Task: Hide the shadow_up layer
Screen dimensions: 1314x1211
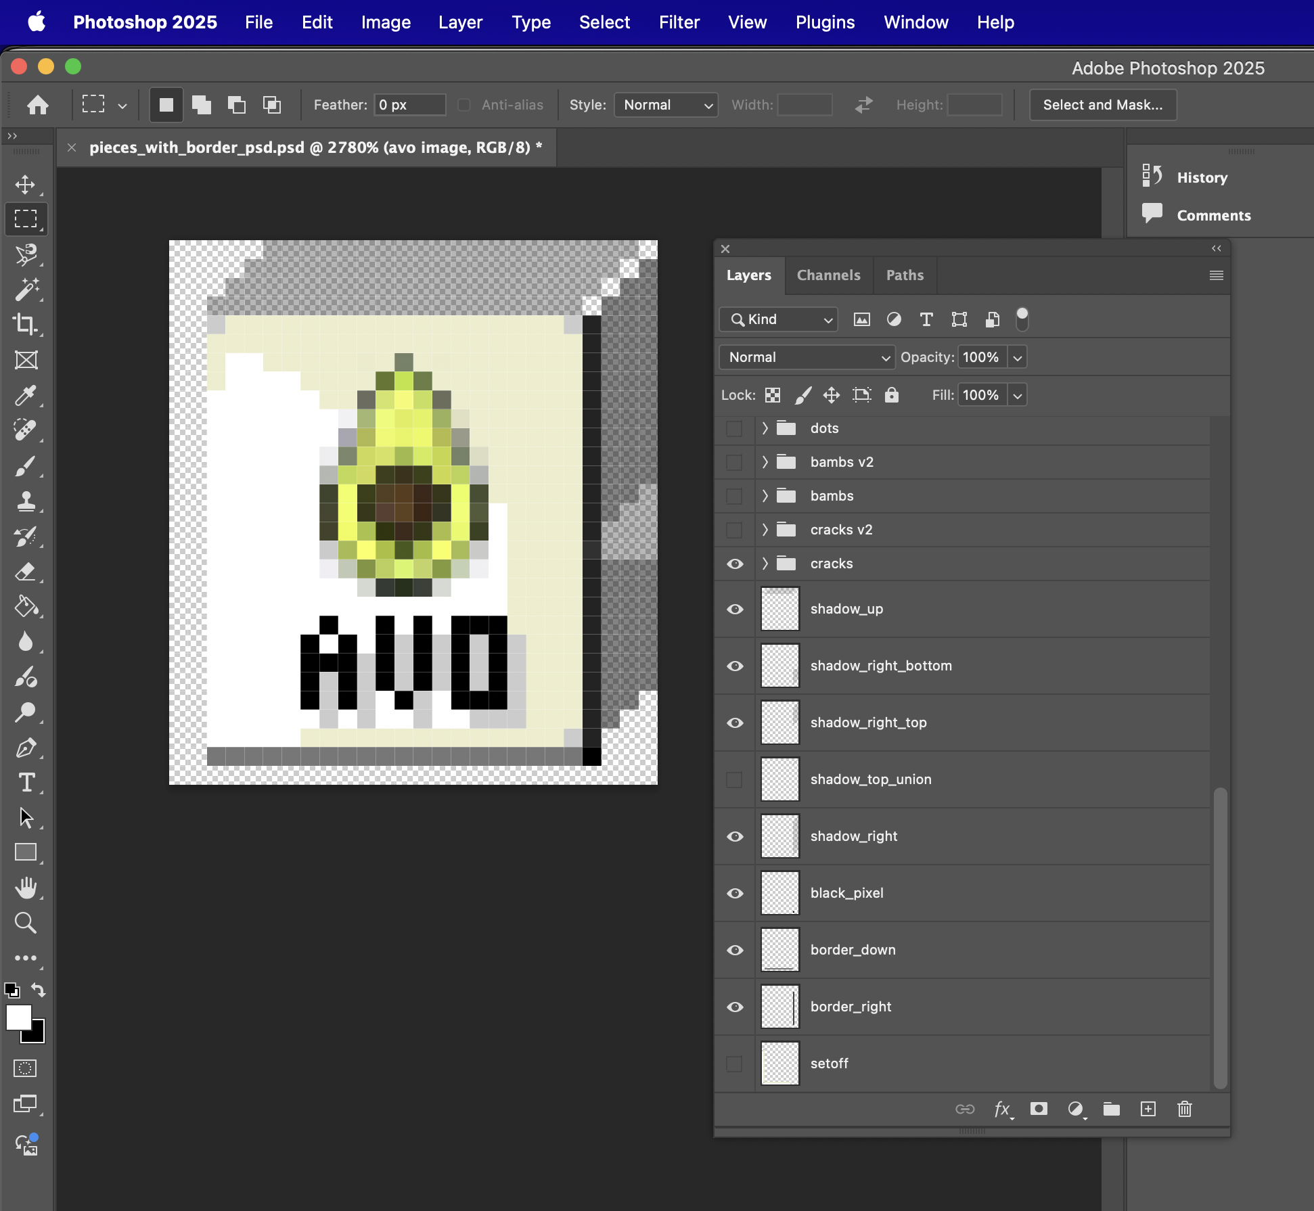Action: pyautogui.click(x=735, y=609)
